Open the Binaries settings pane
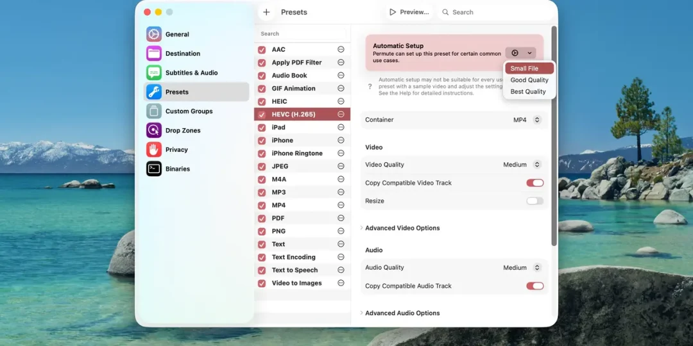693x346 pixels. [196, 169]
